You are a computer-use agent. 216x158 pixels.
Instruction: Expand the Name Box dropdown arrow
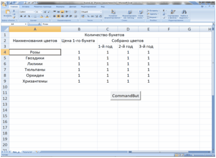pos(26,24)
